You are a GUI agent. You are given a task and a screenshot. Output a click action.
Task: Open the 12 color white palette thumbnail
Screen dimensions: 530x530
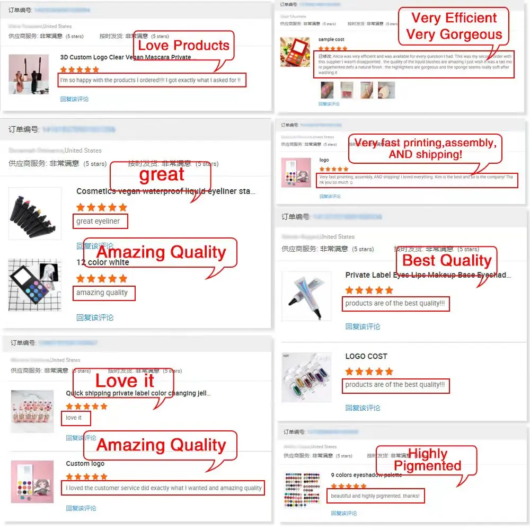[35, 285]
